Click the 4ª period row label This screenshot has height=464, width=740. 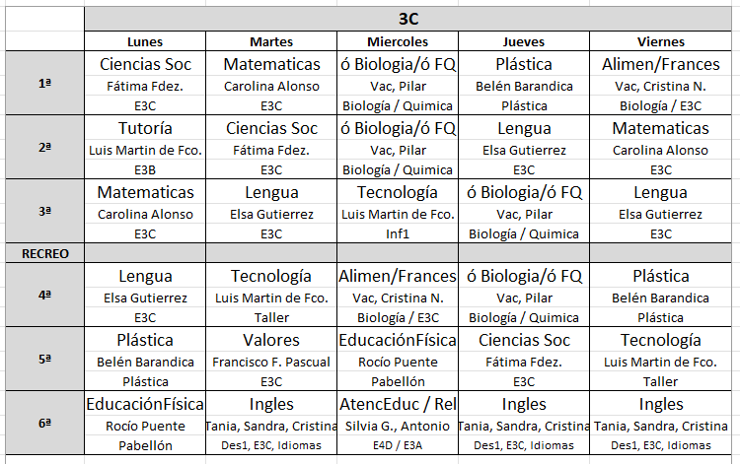click(44, 296)
